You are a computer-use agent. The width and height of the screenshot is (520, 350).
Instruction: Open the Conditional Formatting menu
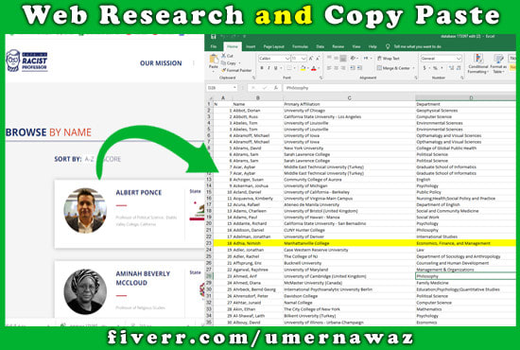(478, 64)
